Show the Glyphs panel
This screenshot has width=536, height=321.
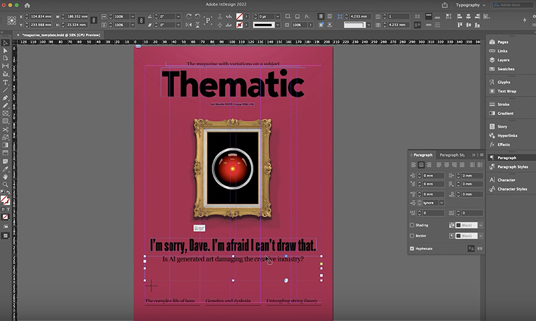(x=503, y=82)
